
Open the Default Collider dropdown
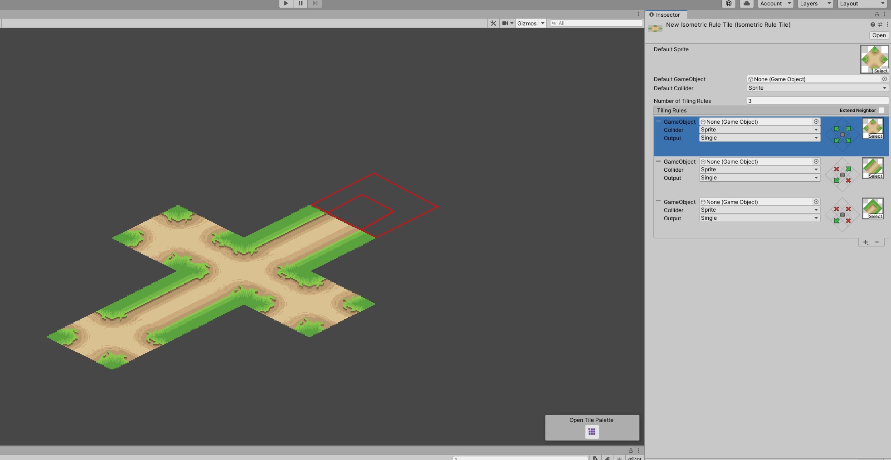point(816,88)
